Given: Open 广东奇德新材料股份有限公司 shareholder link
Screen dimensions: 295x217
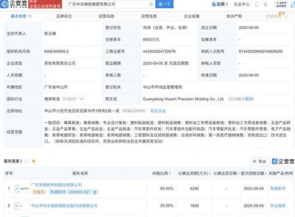Looking at the screenshot, I should pyautogui.click(x=56, y=185).
